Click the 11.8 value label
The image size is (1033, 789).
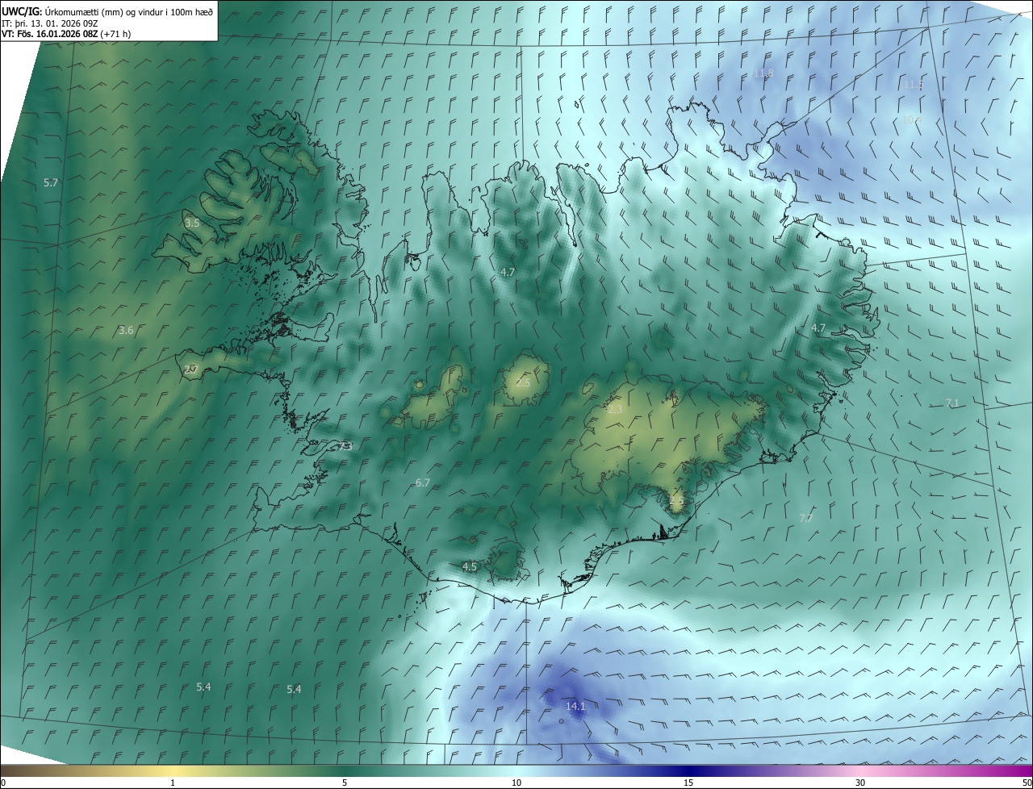[x=763, y=73]
